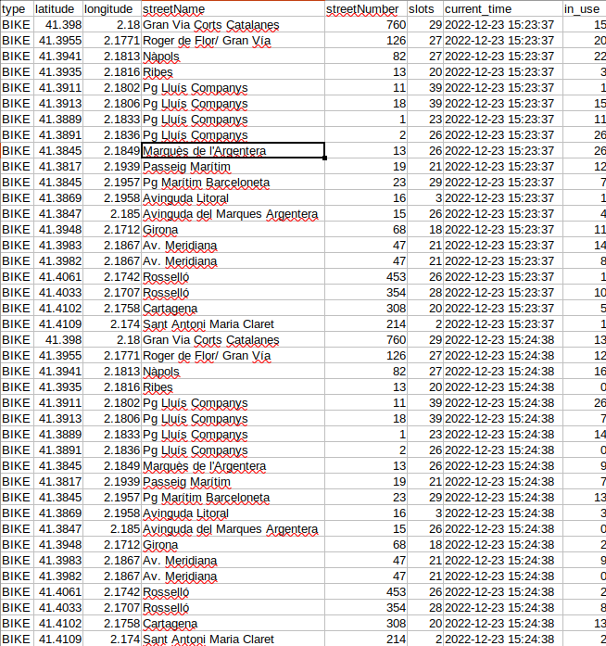Viewport: 606px width, 646px height.
Task: Click the fill handle of the selected cell
Action: coord(324,158)
